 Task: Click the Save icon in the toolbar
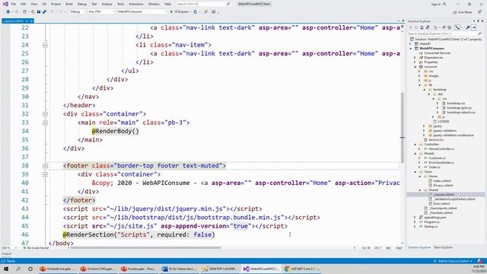(39, 12)
